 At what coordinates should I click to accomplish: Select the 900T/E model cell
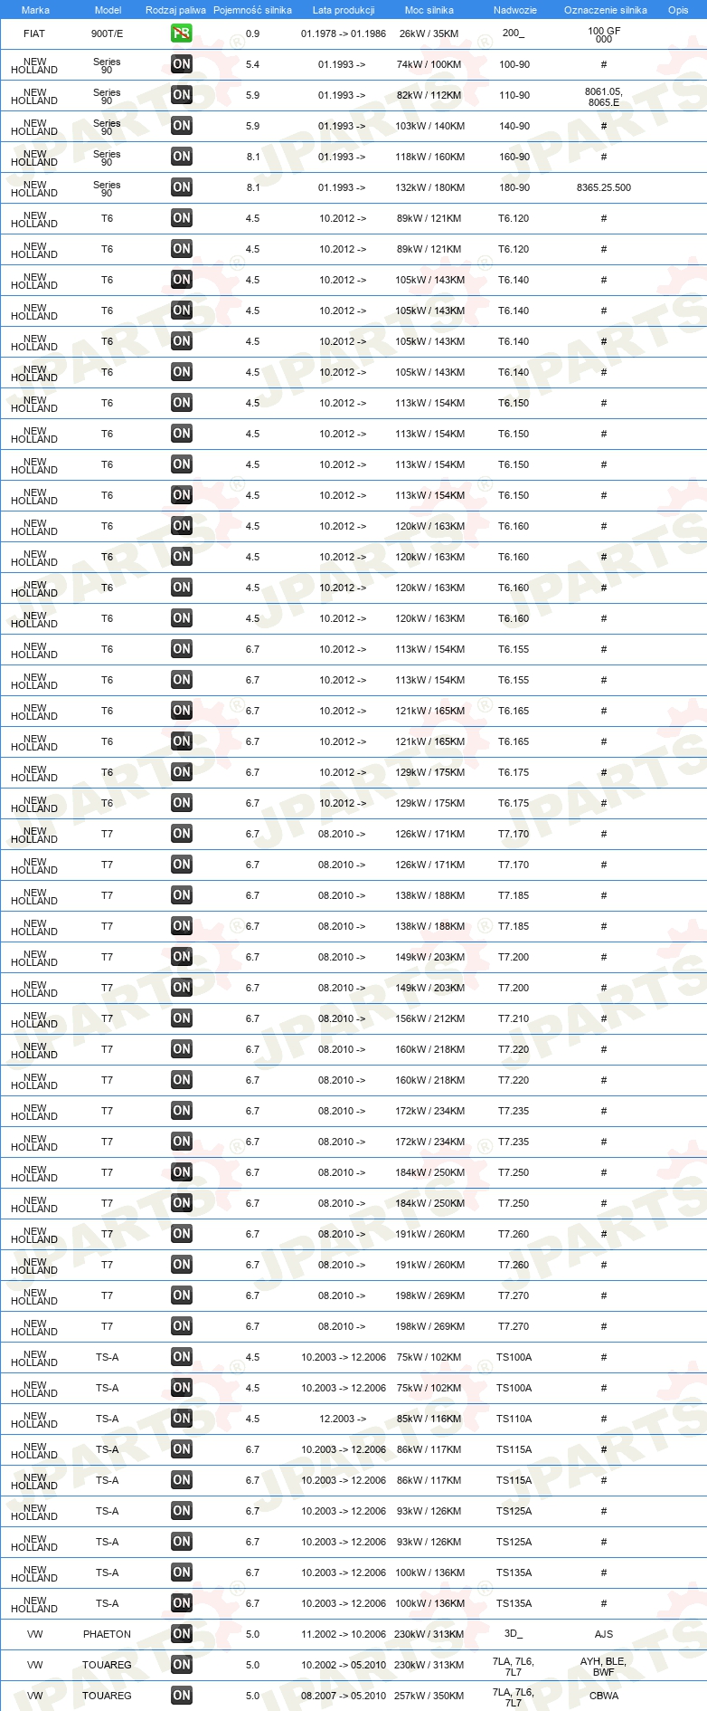pyautogui.click(x=108, y=33)
